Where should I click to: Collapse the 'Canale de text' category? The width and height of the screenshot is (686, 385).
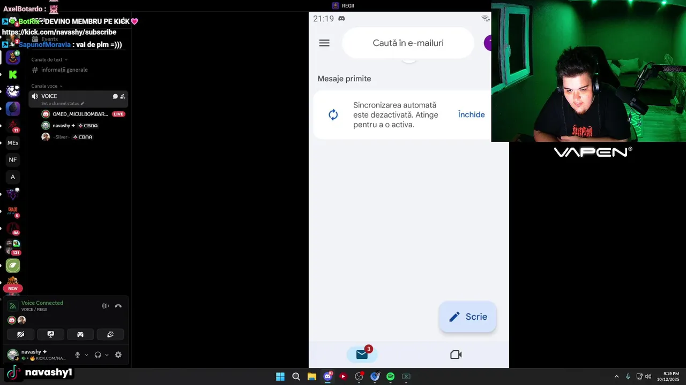(49, 60)
